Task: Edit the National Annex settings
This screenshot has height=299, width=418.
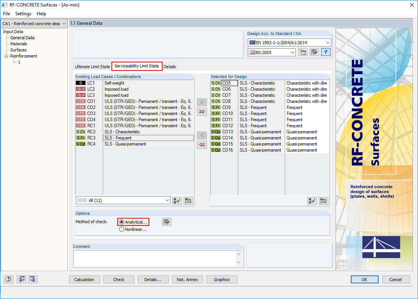Action: (314, 52)
